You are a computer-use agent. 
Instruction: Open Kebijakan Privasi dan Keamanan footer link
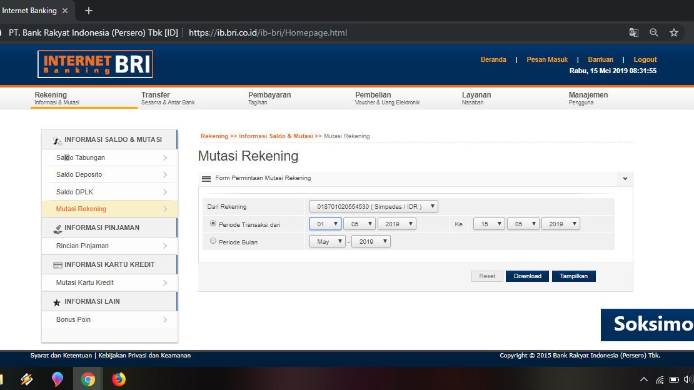pos(144,356)
